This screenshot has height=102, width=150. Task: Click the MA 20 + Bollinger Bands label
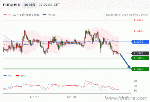pyautogui.click(x=24, y=15)
